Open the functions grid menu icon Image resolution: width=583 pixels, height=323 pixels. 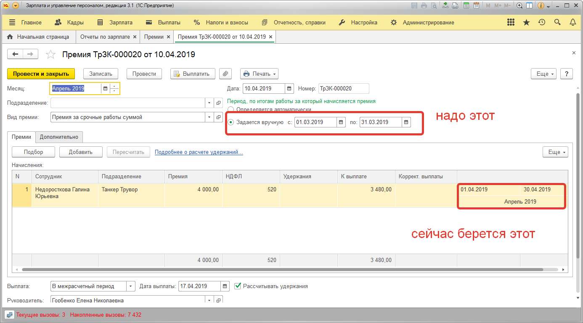[x=511, y=22]
